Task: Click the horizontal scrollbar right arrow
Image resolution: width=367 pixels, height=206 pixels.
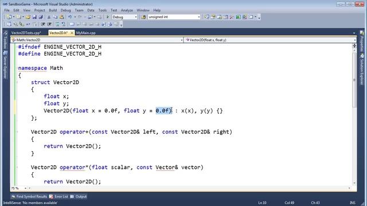Action: [x=349, y=188]
